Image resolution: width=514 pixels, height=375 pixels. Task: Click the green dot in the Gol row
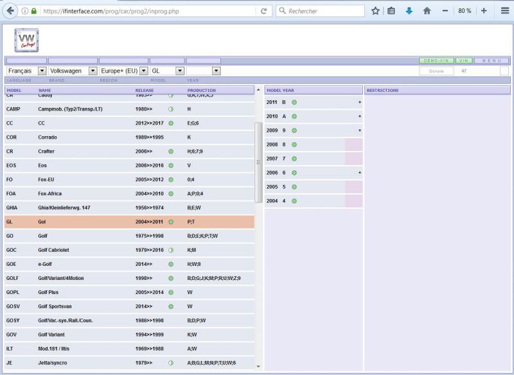pyautogui.click(x=171, y=222)
